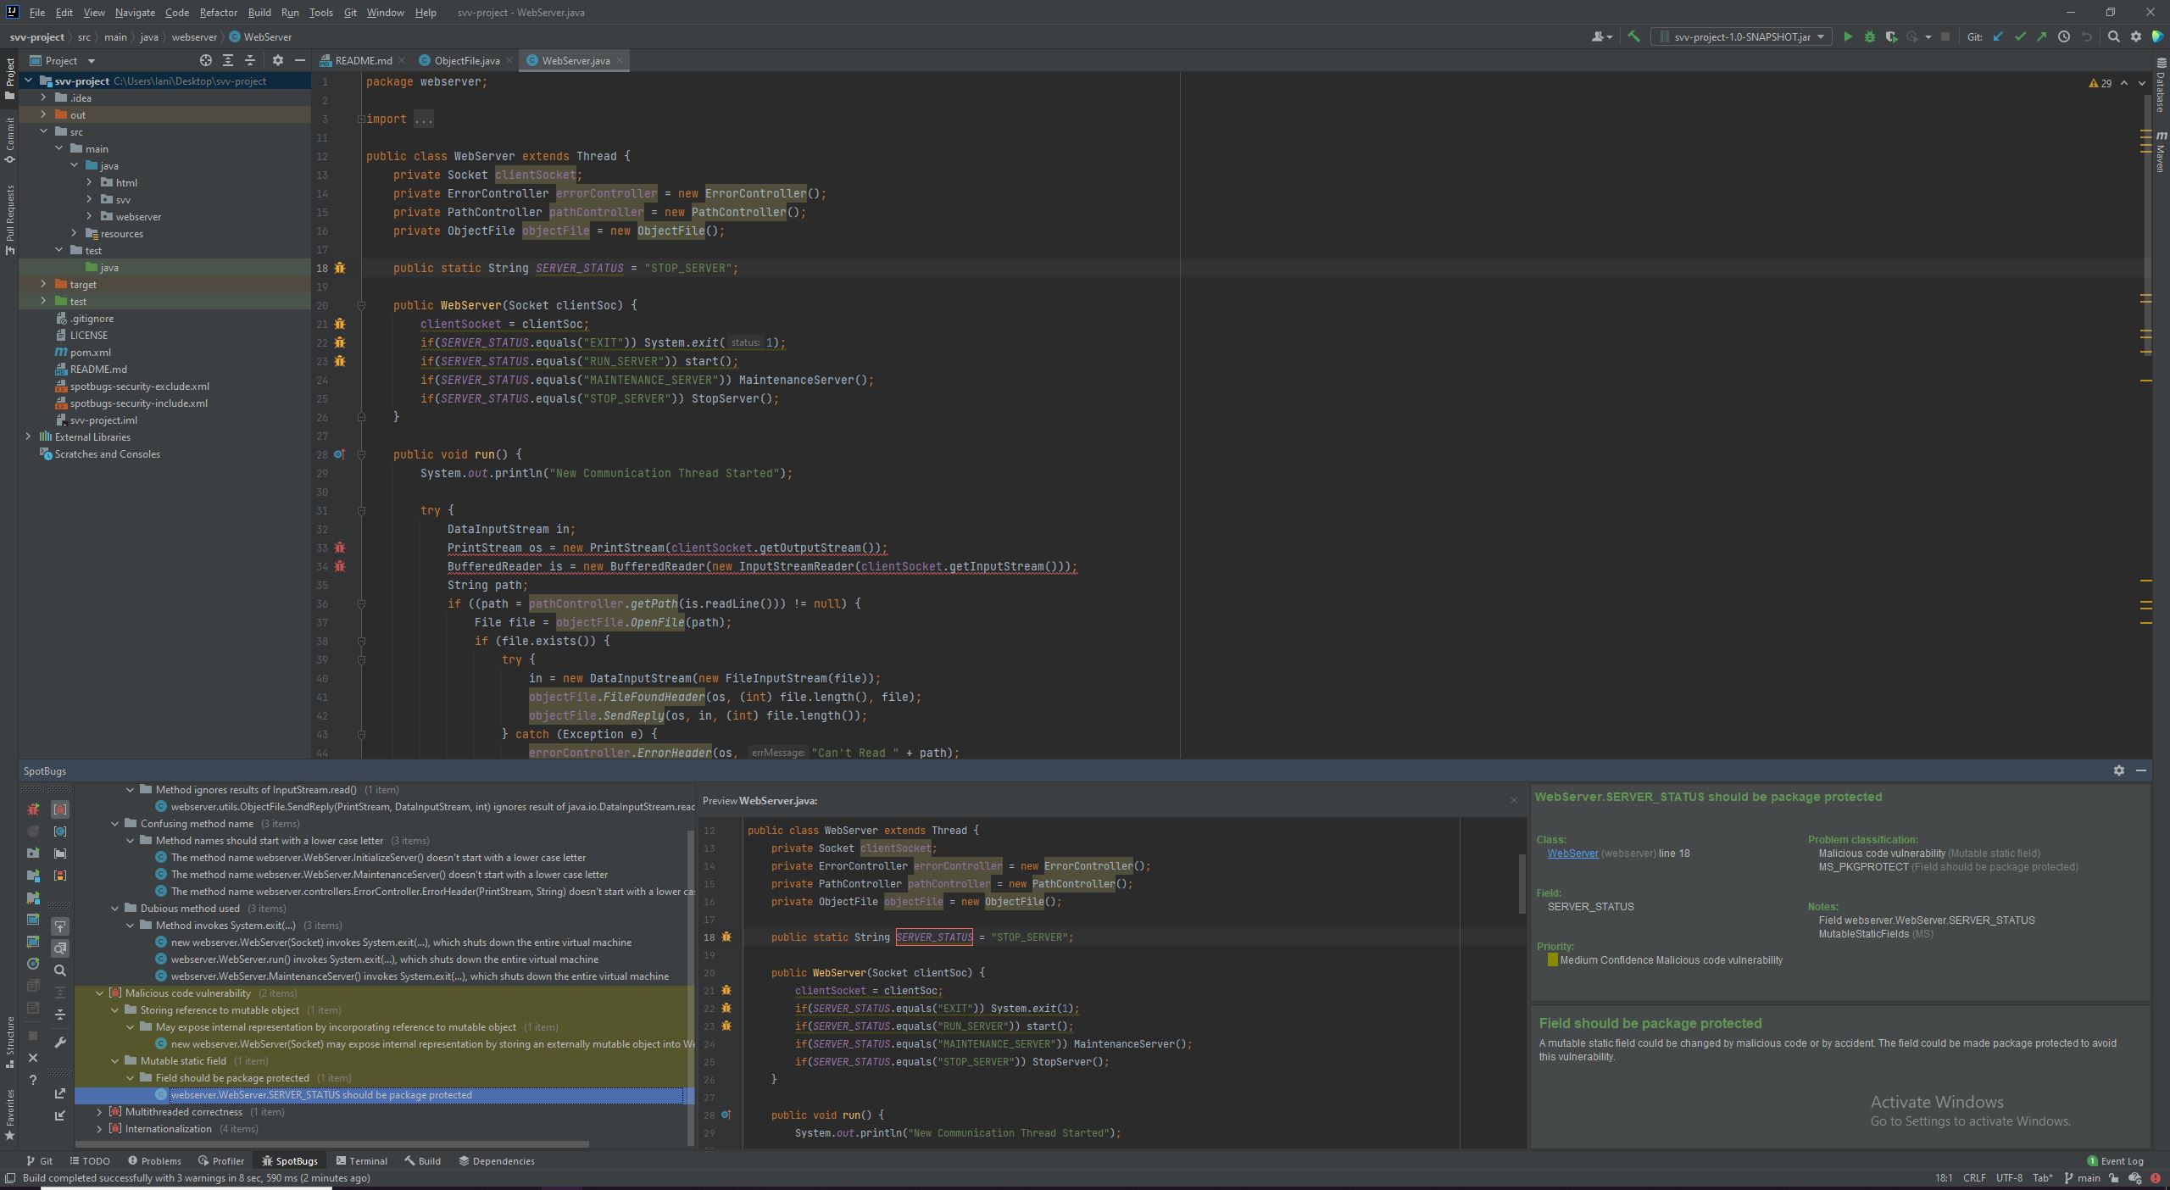This screenshot has height=1190, width=2170.
Task: Expand warnings list with the warnings count indicator
Action: coord(2099,83)
